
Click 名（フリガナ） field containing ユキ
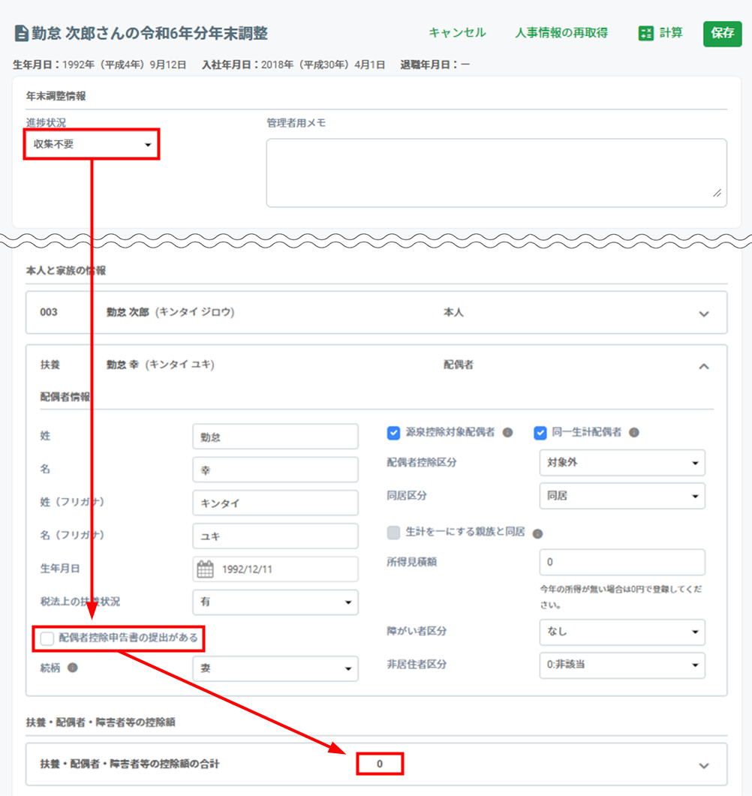point(275,536)
